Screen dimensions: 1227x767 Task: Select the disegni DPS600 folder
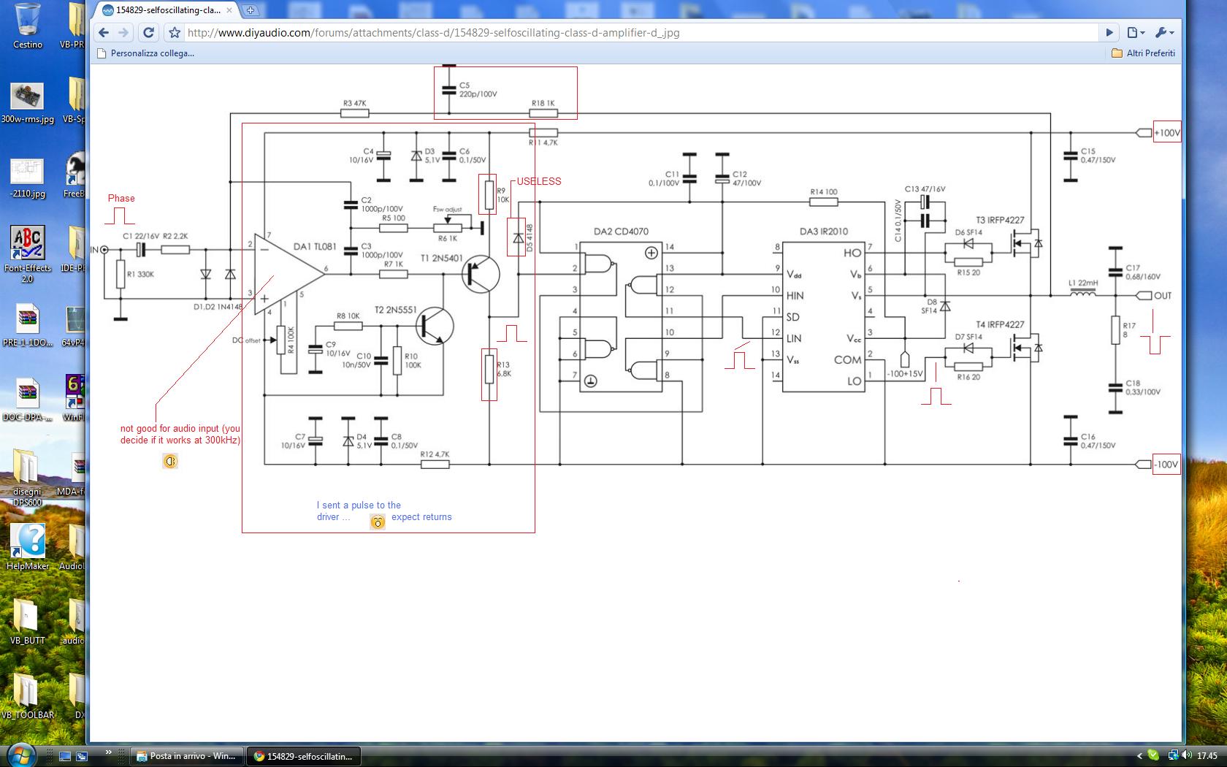[27, 478]
